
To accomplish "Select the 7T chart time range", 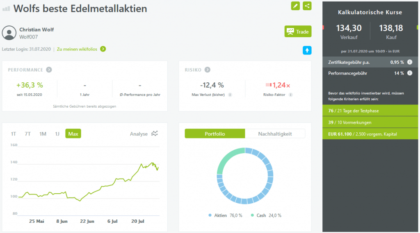I will pos(28,134).
